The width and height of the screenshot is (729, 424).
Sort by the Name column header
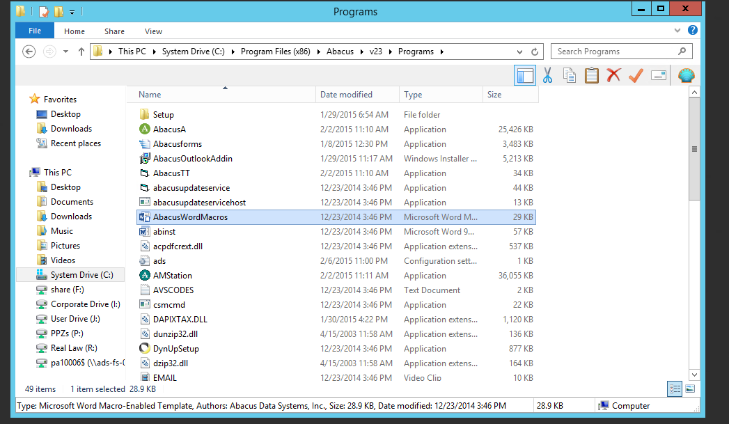pyautogui.click(x=221, y=95)
